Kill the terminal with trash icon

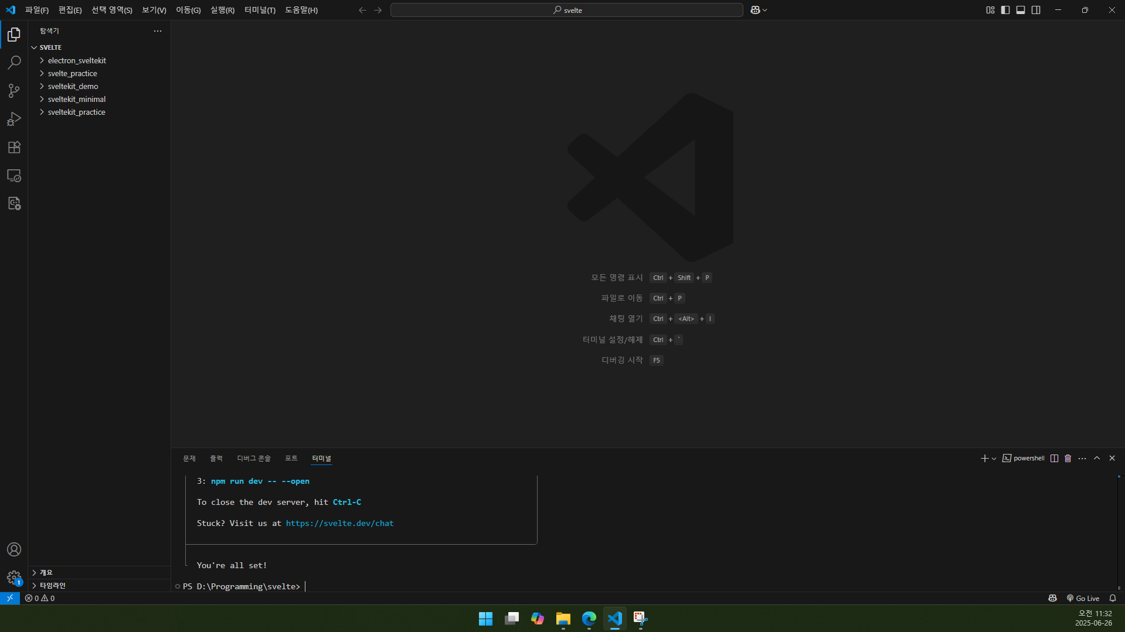pyautogui.click(x=1068, y=458)
